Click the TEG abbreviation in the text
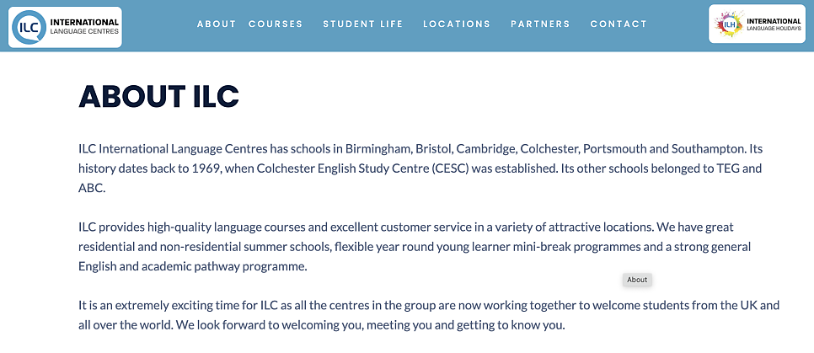This screenshot has height=353, width=814. [732, 168]
